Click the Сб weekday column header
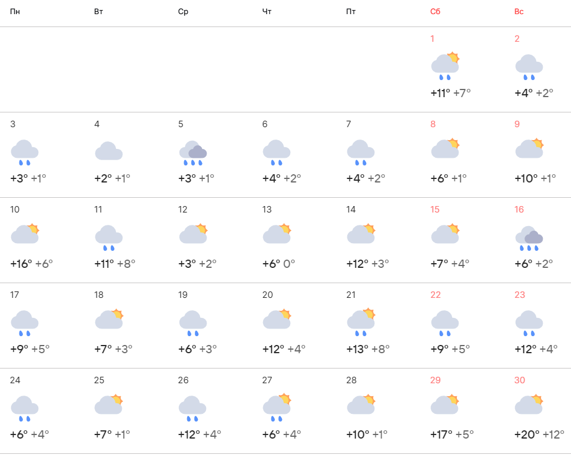The image size is (571, 458). [x=436, y=12]
